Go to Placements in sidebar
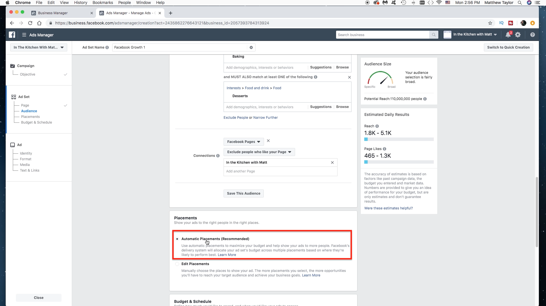This screenshot has width=546, height=306. [x=30, y=117]
